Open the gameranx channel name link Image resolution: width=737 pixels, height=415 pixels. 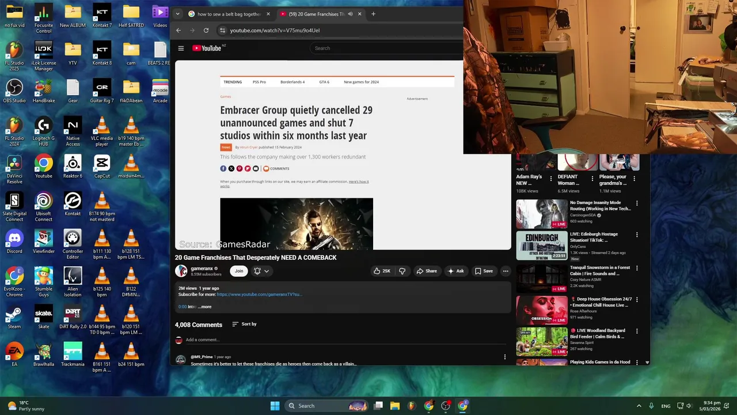click(x=202, y=269)
